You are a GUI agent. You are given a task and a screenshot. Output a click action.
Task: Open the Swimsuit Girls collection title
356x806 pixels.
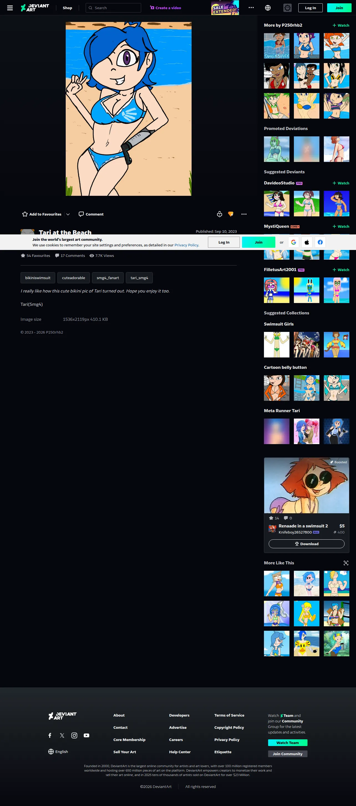coord(279,324)
